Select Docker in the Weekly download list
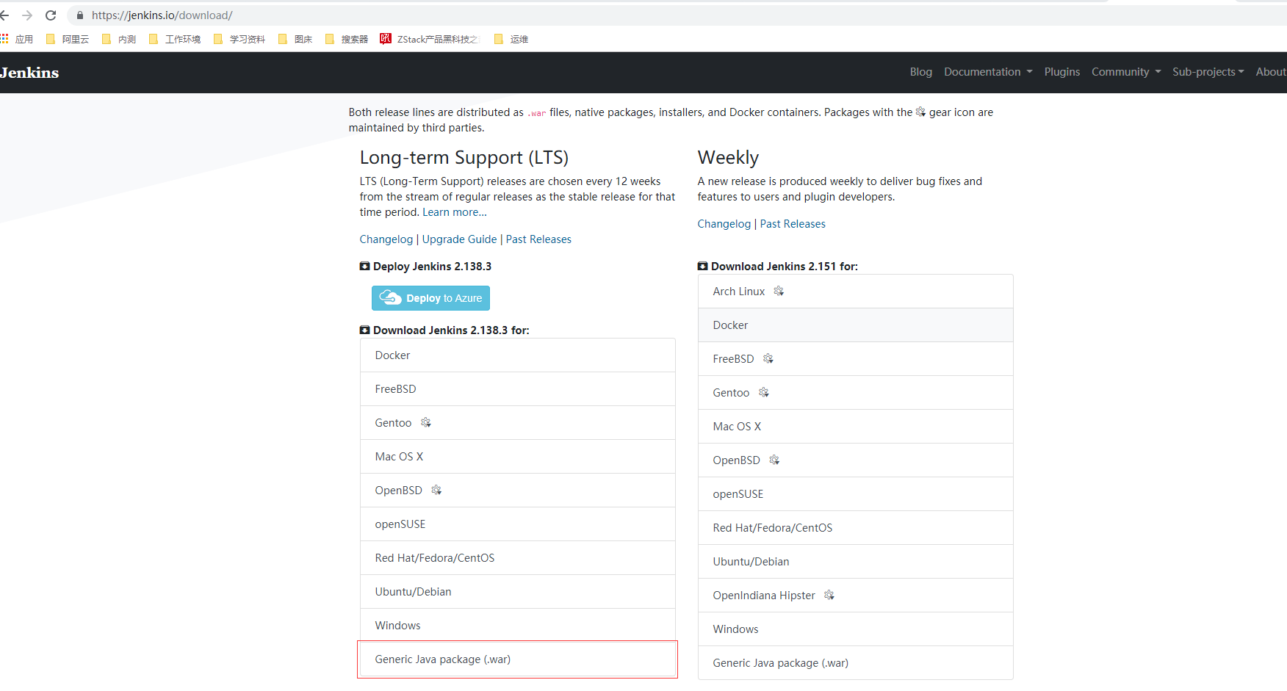 point(856,325)
